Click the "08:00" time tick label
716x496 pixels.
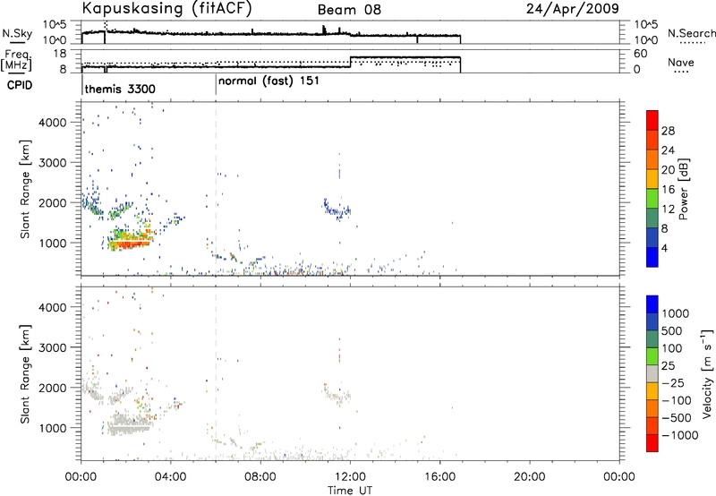click(260, 477)
